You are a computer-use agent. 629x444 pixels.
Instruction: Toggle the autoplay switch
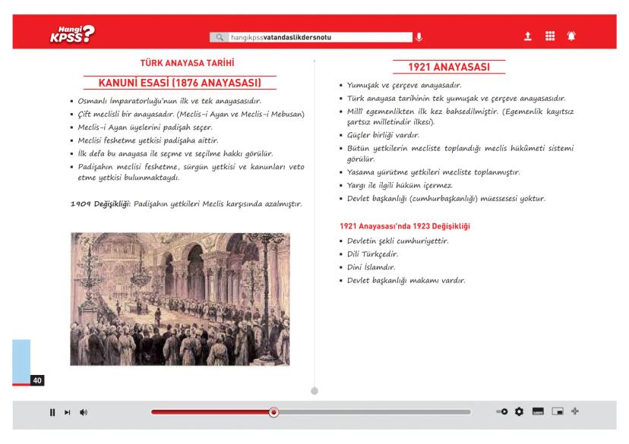(x=501, y=412)
